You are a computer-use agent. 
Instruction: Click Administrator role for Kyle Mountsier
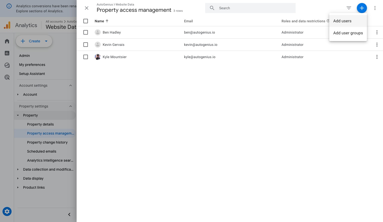click(x=292, y=57)
